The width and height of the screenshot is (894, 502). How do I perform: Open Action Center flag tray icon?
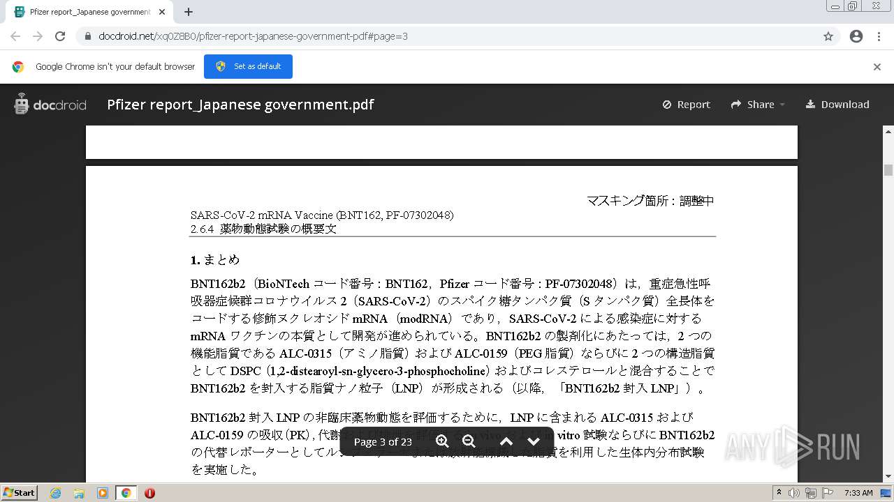click(827, 493)
